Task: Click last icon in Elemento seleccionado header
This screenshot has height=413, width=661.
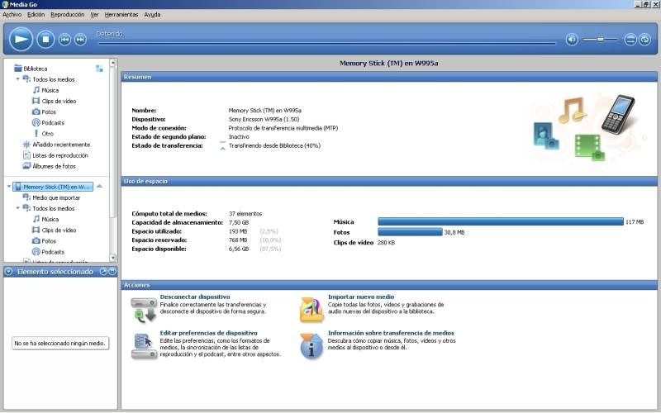Action: [112, 272]
